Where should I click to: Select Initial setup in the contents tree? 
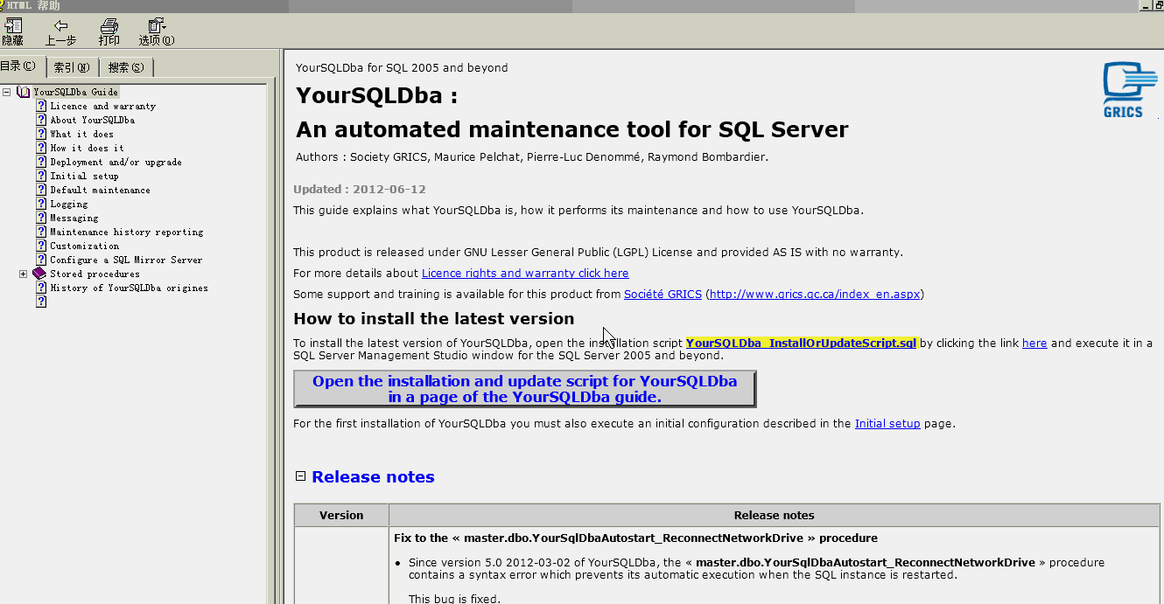point(84,176)
